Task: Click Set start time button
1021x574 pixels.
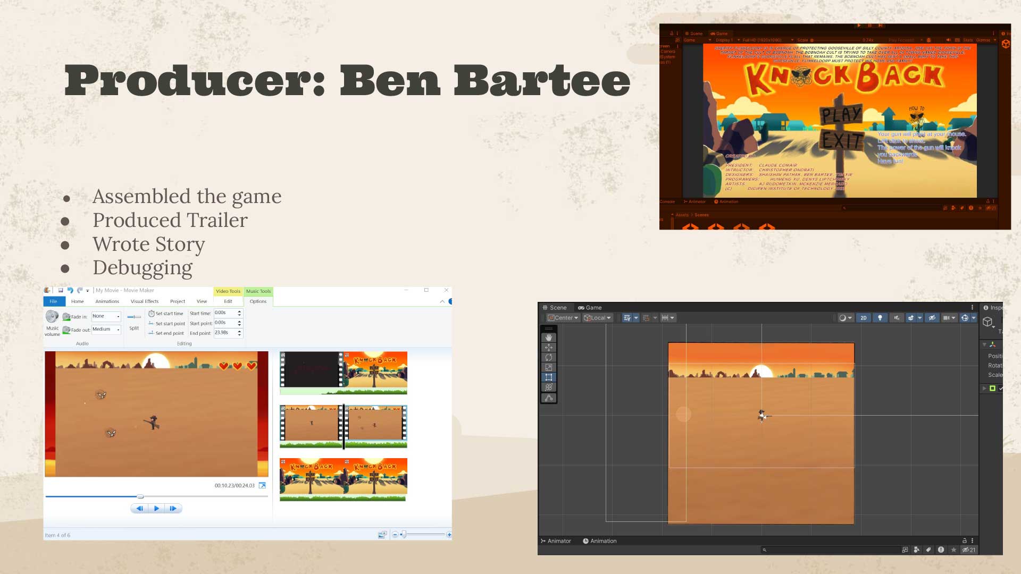Action: (166, 314)
